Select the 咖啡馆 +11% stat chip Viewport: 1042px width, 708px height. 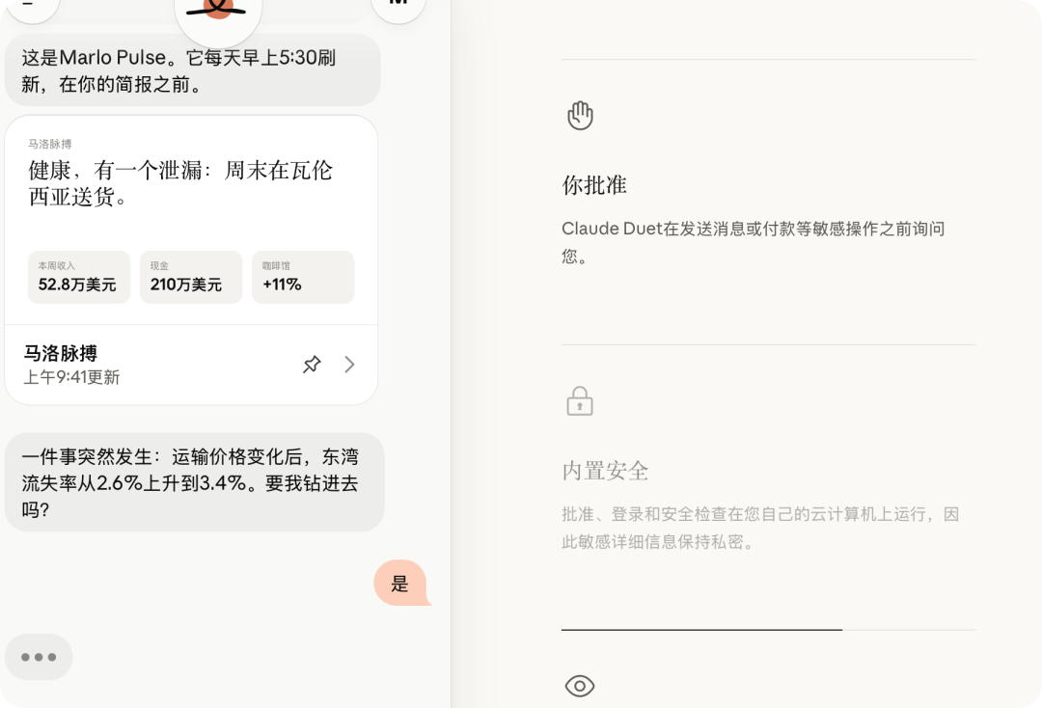(303, 277)
